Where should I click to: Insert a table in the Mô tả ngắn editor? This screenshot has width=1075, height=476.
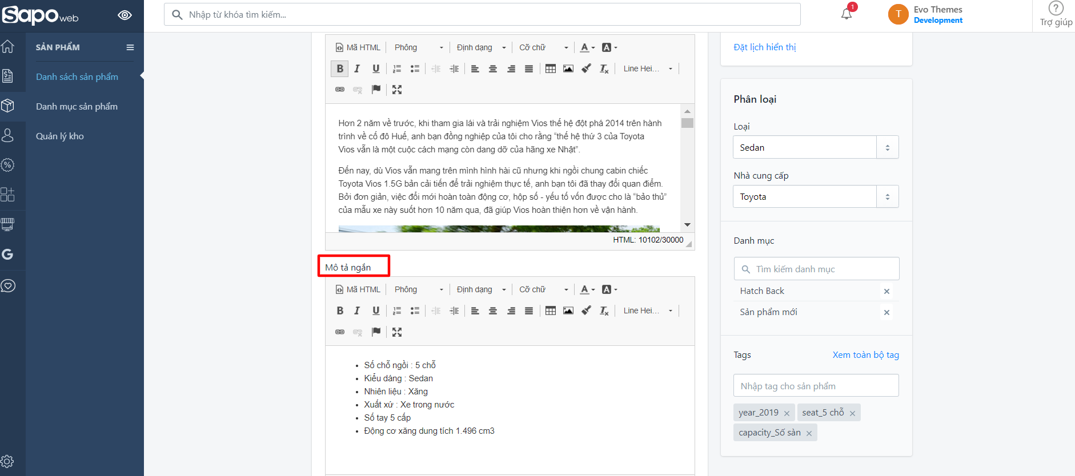tap(551, 311)
